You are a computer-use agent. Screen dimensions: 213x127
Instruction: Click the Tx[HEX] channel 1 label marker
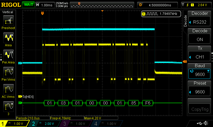pyautogui.click(x=20, y=96)
